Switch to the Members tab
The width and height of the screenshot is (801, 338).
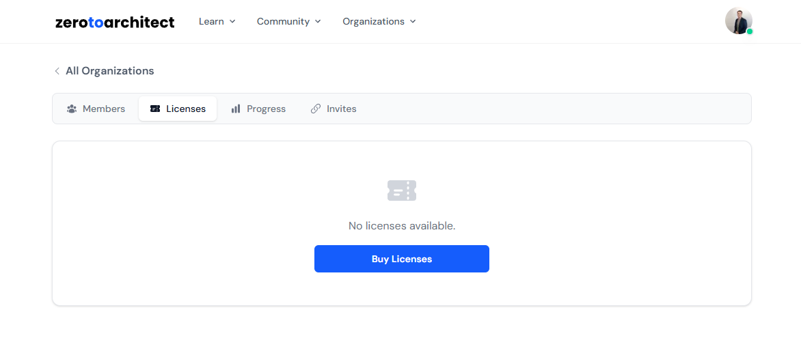click(x=96, y=109)
